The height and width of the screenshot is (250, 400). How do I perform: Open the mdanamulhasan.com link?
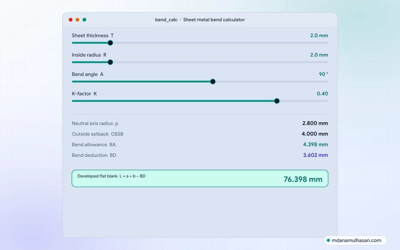[x=355, y=240]
